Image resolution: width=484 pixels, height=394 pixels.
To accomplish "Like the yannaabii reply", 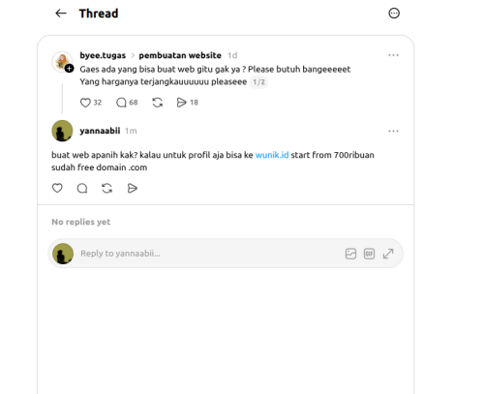I will [57, 188].
